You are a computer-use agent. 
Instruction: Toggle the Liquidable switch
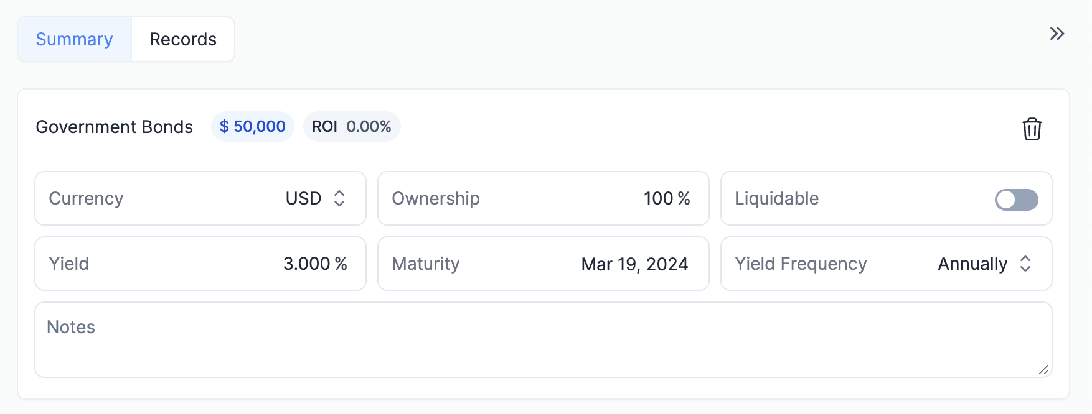click(1016, 200)
